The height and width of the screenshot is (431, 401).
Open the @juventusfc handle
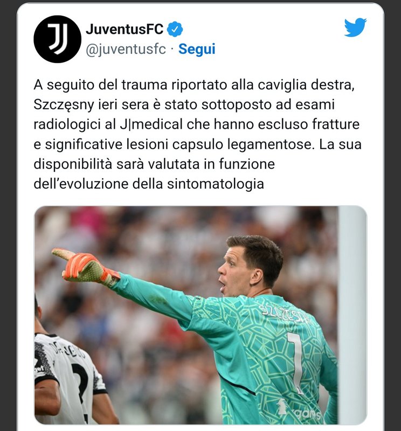tap(126, 50)
